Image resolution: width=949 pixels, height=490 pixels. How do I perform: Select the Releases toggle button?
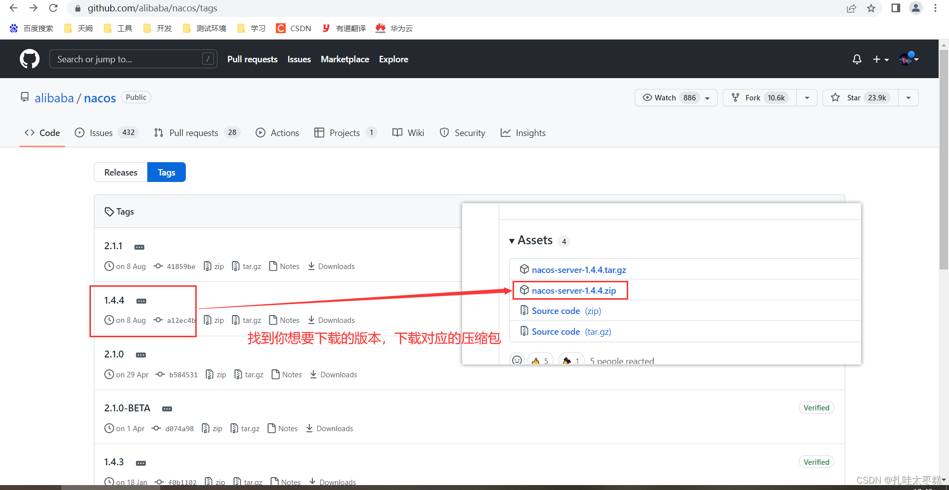coord(121,172)
